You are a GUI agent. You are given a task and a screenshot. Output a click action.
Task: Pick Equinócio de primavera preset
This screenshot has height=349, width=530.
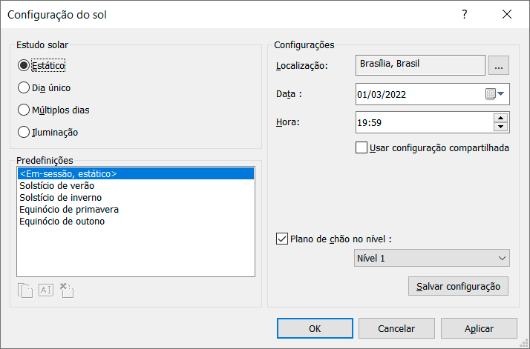(x=69, y=210)
